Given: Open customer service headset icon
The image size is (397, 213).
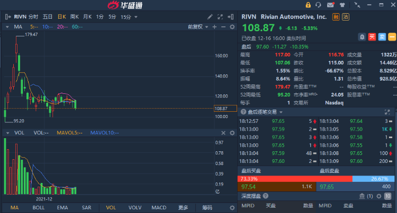Looking at the screenshot, I should (x=318, y=5).
